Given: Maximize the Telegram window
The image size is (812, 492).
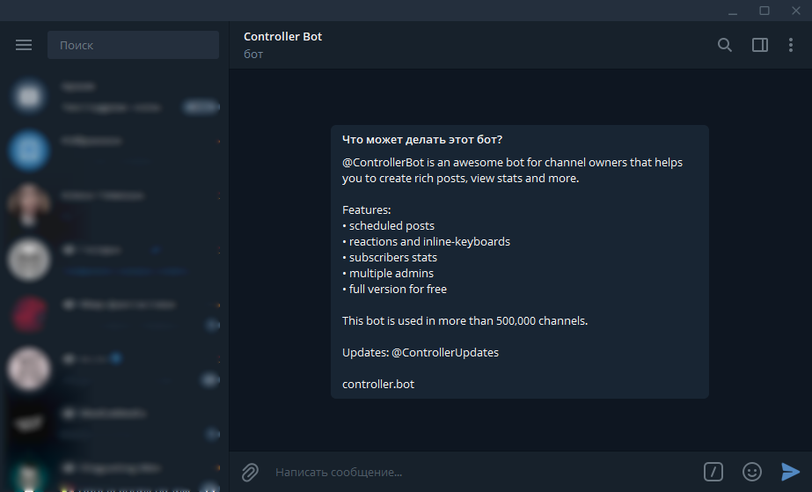Looking at the screenshot, I should point(764,11).
